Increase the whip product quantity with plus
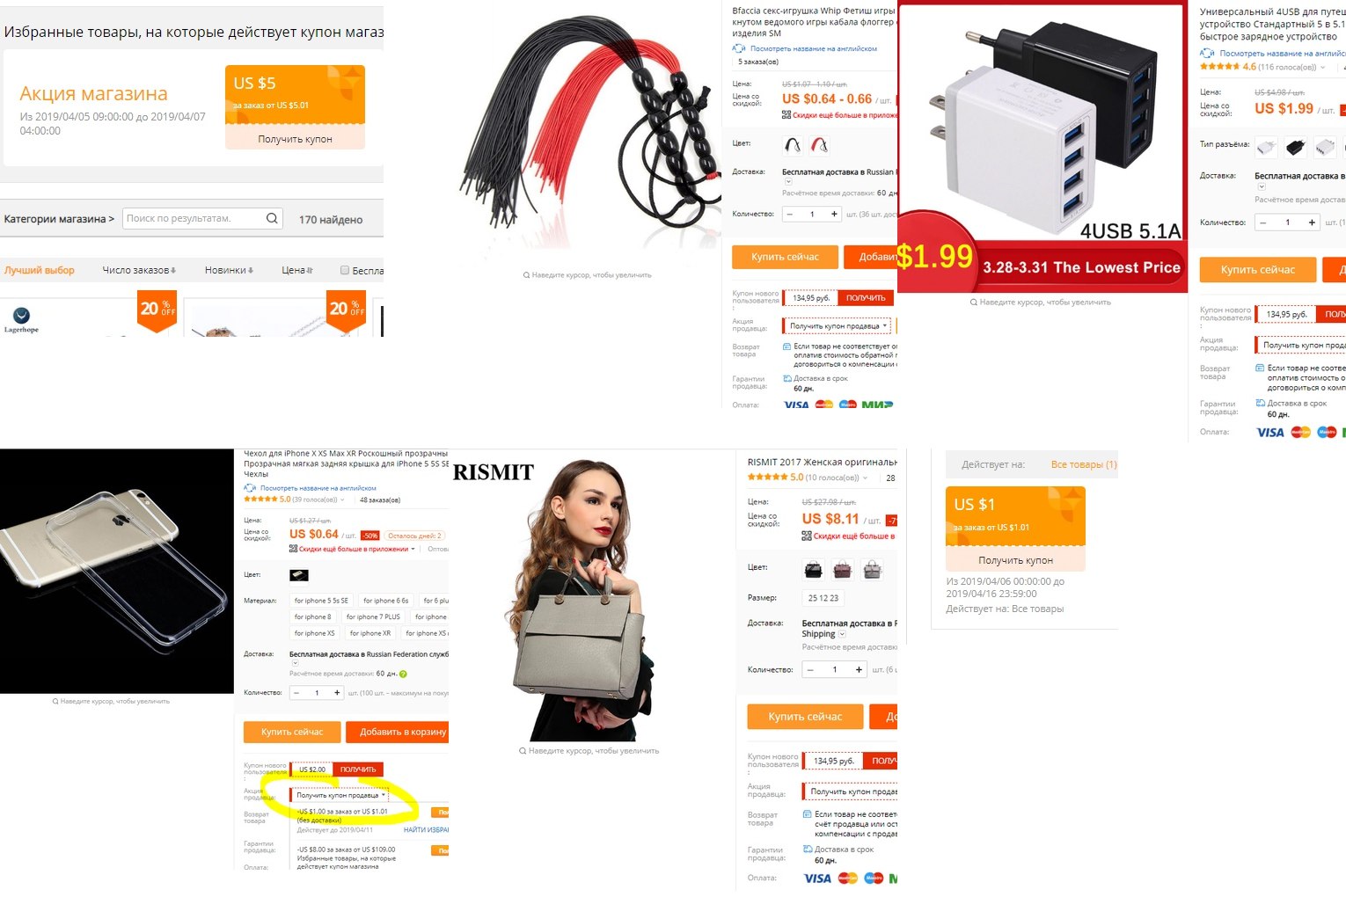 [x=834, y=214]
